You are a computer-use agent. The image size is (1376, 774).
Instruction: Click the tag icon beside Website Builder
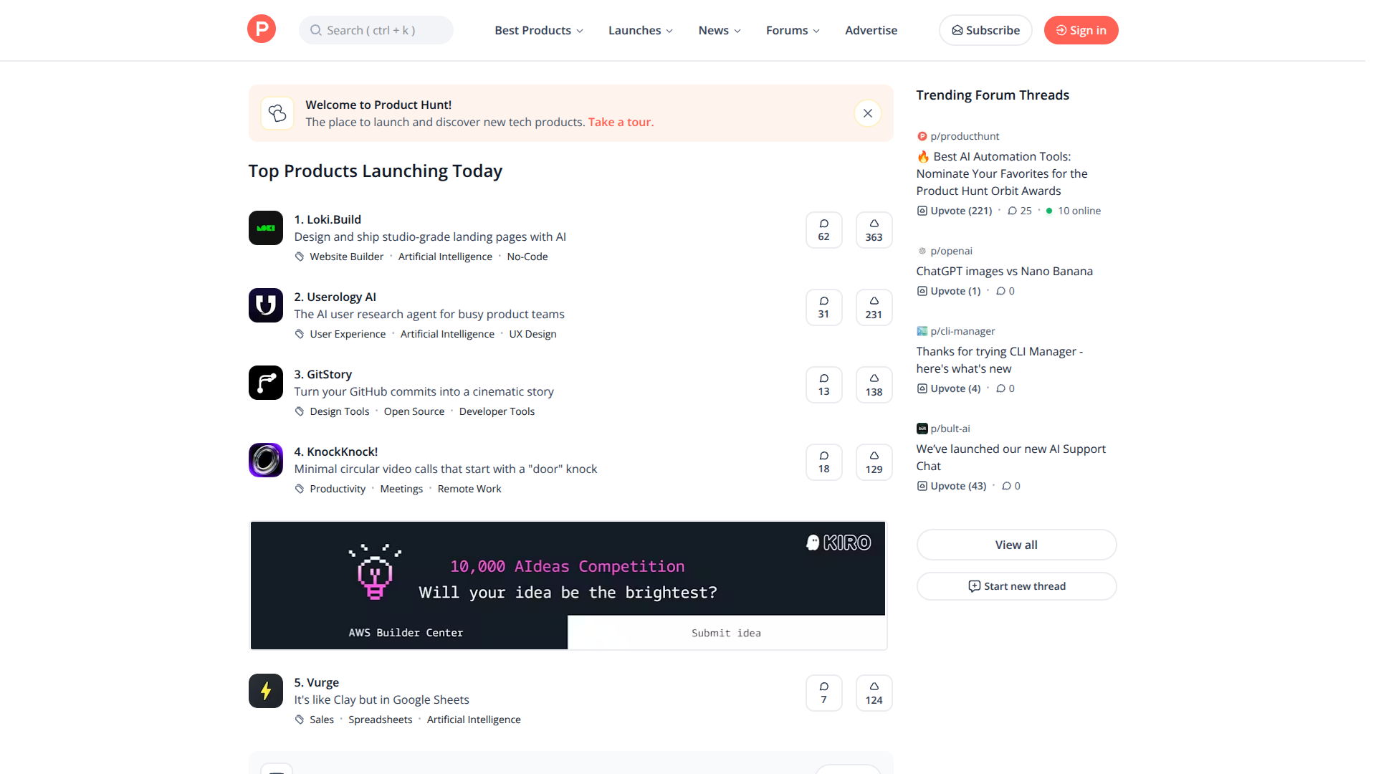click(x=299, y=256)
